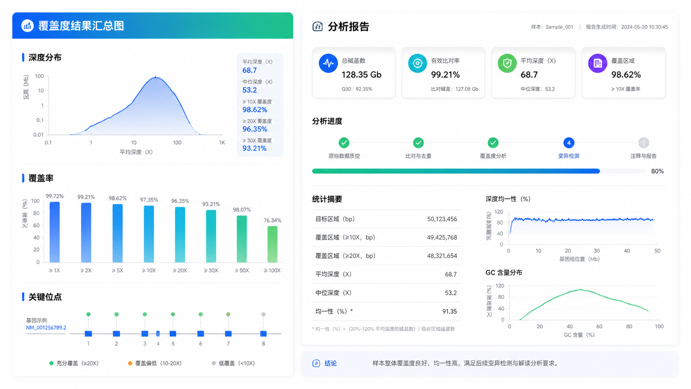Click the ≥50X coverage bar
Image resolution: width=691 pixels, height=389 pixels.
[242, 239]
